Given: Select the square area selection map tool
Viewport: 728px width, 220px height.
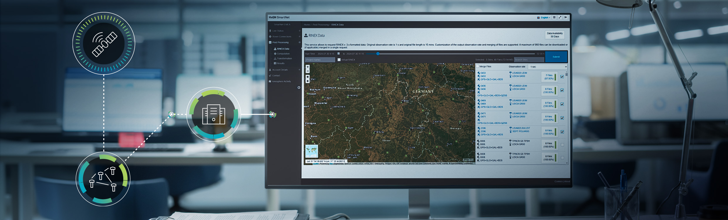Looking at the screenshot, I should click(x=308, y=77).
